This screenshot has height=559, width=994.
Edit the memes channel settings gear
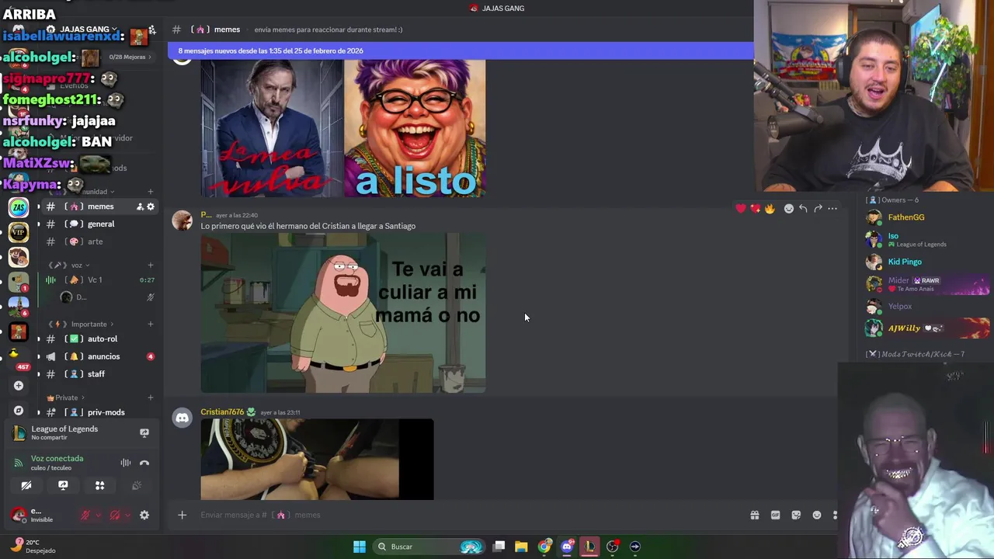[151, 207]
